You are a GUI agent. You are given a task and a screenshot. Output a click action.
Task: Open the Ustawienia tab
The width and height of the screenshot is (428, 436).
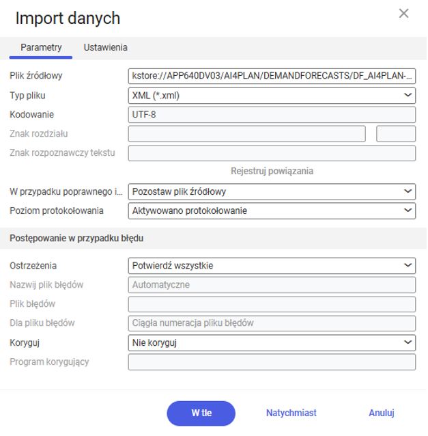106,48
